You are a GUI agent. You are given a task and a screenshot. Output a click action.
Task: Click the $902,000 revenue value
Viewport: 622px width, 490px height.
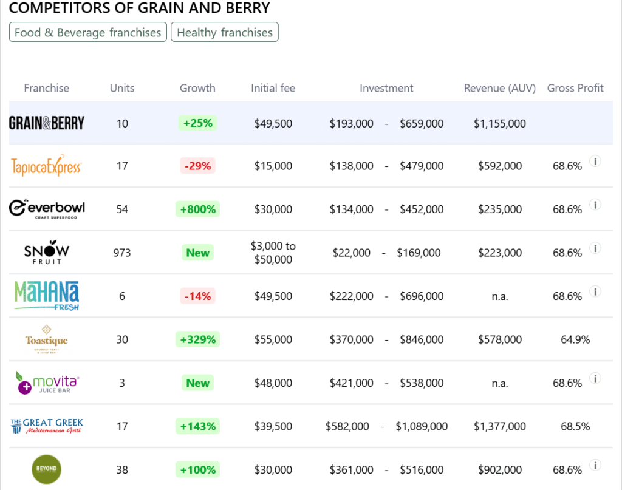500,470
